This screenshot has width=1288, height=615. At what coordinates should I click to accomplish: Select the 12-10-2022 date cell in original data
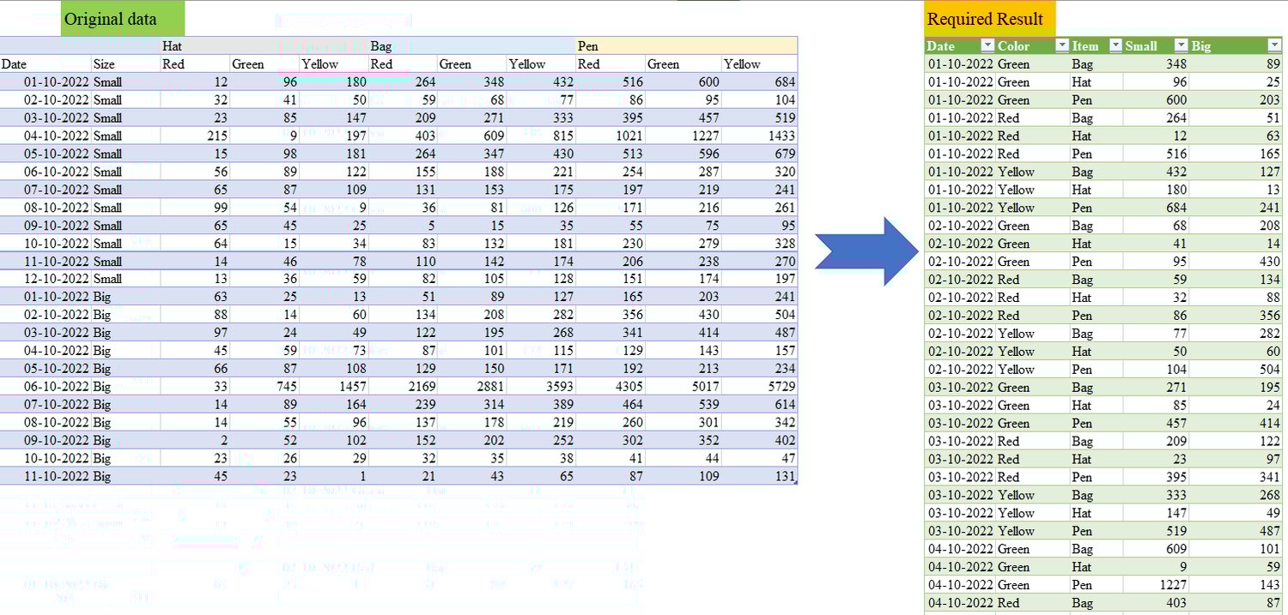[x=46, y=279]
